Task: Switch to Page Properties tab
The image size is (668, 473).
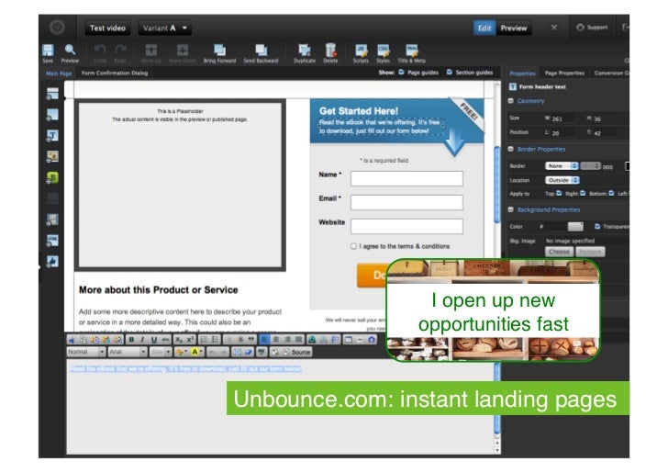Action: [x=564, y=73]
